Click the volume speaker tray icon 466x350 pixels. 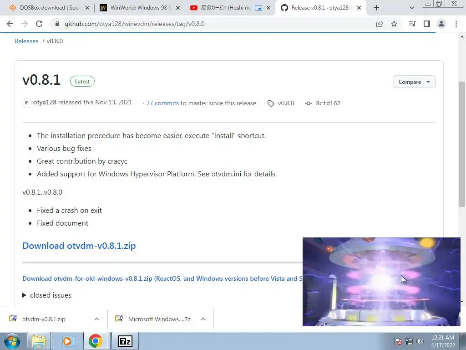coord(420,341)
